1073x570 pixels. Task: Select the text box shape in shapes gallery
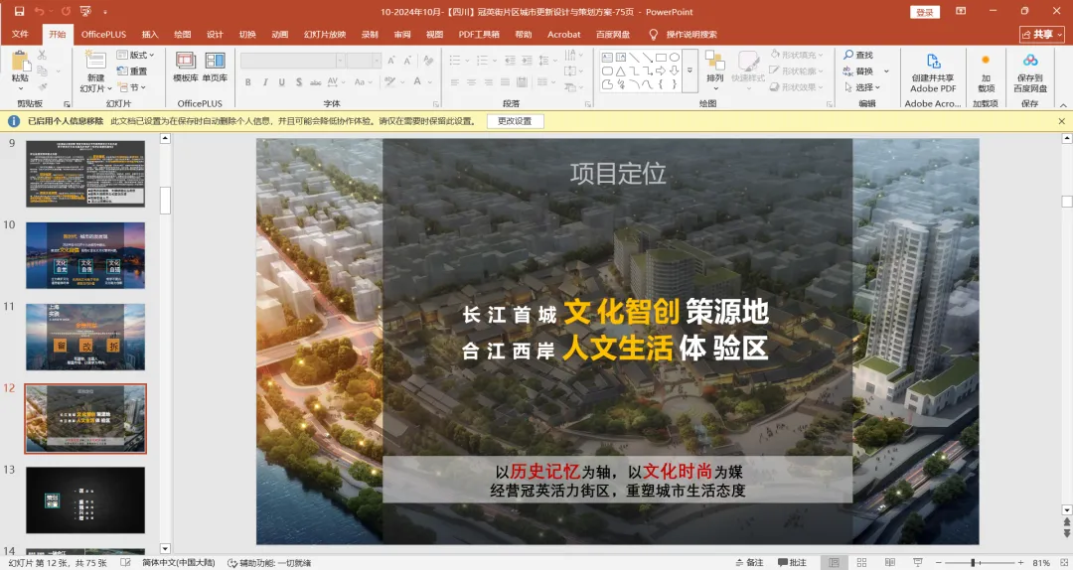coord(607,58)
